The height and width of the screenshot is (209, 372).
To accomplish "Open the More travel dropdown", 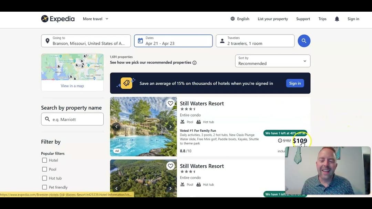I will 96,19.
